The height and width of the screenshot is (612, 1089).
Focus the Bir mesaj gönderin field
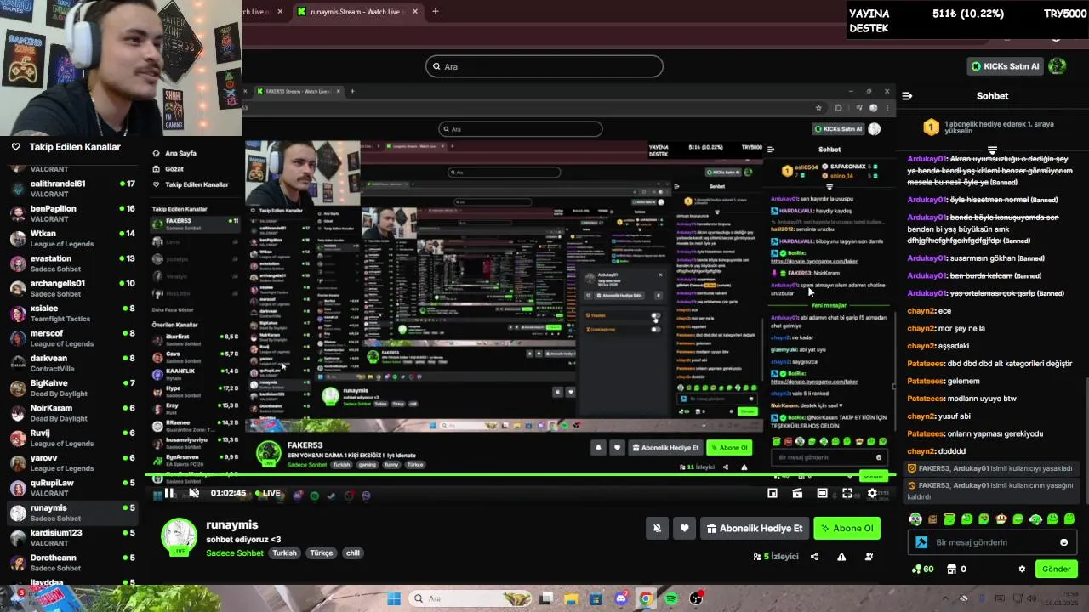pos(992,542)
